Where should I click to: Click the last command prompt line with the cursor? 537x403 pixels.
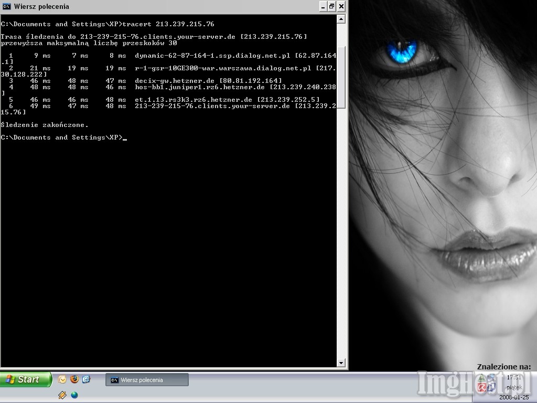(x=63, y=137)
